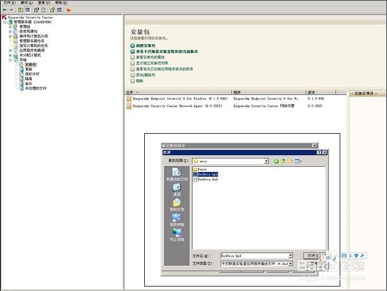Click the Help question mark toolbar icon
387x291 pixels.
[x=52, y=10]
